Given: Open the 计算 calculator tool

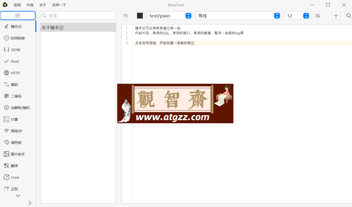Looking at the screenshot, I should tap(18, 119).
